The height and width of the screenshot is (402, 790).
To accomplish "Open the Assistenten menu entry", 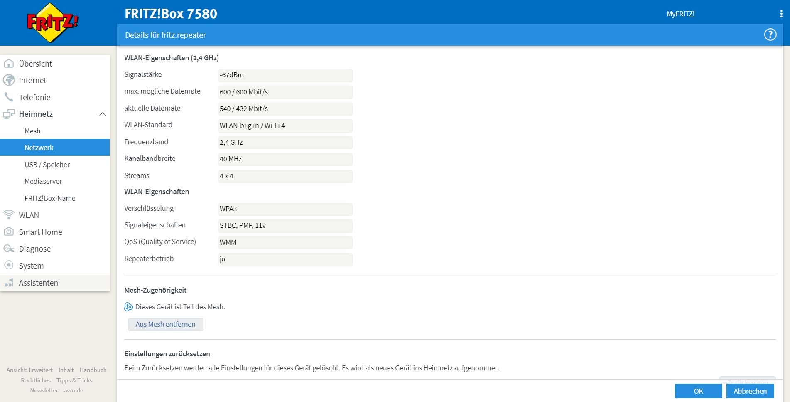I will pyautogui.click(x=55, y=283).
